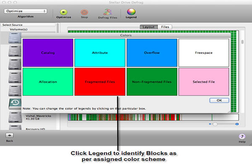252x164 pixels.
Task: Change the Allocation mint color box
Action: tap(48, 82)
